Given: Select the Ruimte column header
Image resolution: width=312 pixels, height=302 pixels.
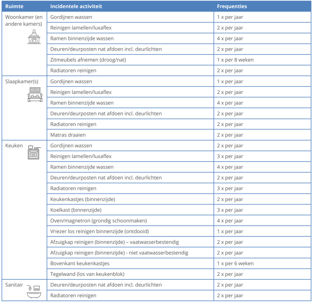Looking at the screenshot, I should tap(14, 7).
